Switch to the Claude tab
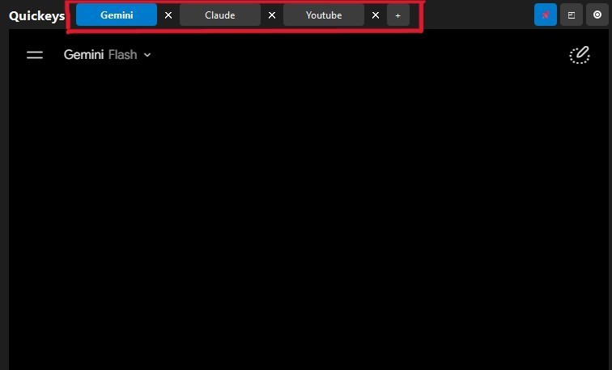The width and height of the screenshot is (612, 370). pos(219,15)
